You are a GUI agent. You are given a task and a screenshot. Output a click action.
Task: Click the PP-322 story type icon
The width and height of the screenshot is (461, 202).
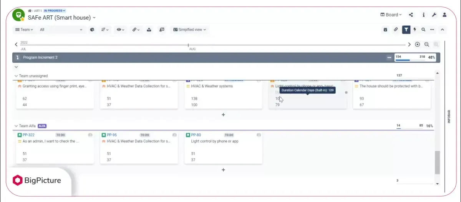point(20,135)
